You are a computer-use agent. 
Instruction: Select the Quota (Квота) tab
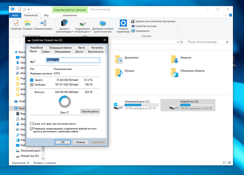point(82,48)
